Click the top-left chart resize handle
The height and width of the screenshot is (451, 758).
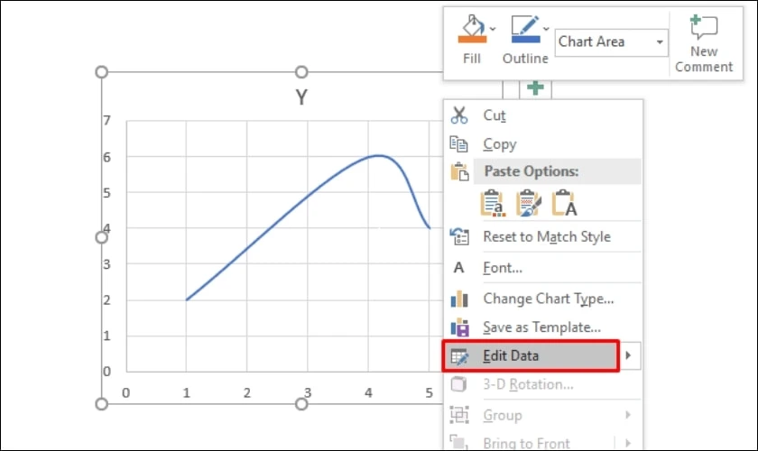tap(101, 72)
